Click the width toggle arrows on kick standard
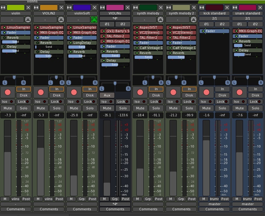 click(202, 7)
